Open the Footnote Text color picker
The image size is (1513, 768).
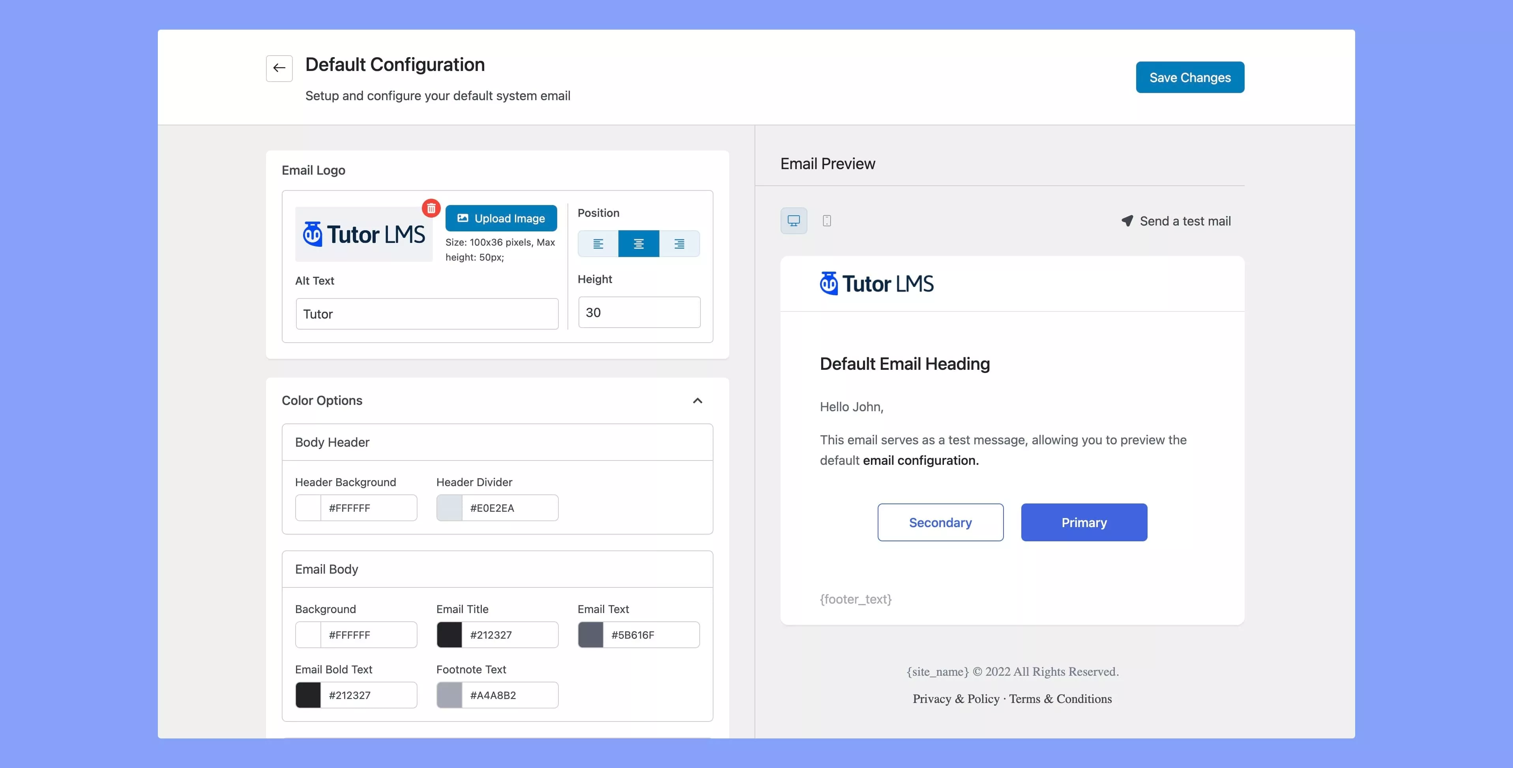click(x=449, y=695)
